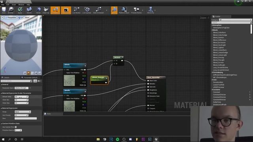Click the Slider Max value field
The image size is (253, 142).
21,103
